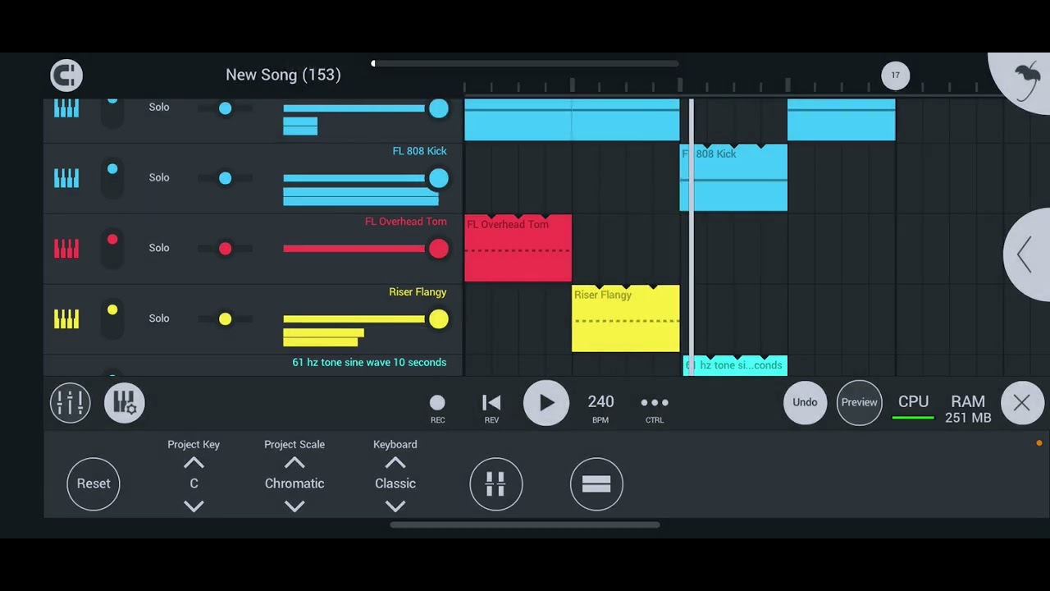The image size is (1050, 591).
Task: Switch Keyboard type with up arrow
Action: 395,463
